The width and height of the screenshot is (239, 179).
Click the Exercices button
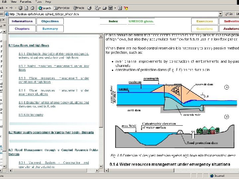(204, 21)
